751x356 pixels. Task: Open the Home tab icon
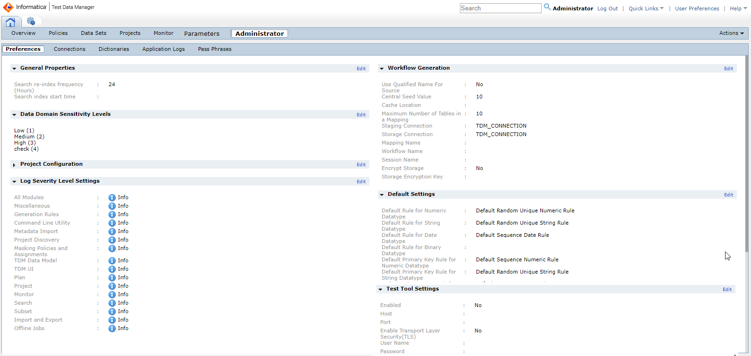pyautogui.click(x=10, y=22)
